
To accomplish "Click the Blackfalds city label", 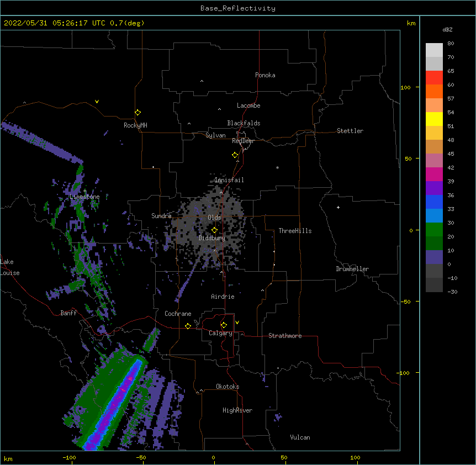I will tap(244, 123).
